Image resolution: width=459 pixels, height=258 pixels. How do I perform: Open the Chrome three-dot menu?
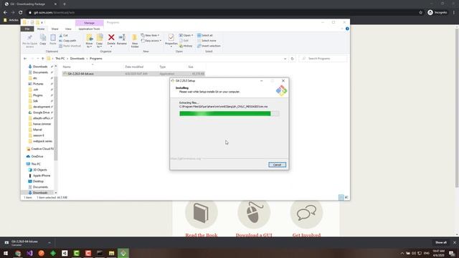[454, 13]
